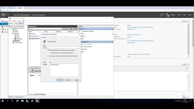Check Allow clients to connect through this network

(x=51, y=53)
